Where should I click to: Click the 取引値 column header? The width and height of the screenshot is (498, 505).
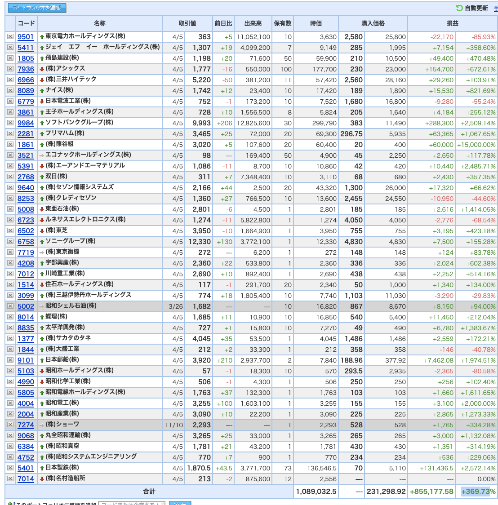click(x=187, y=23)
